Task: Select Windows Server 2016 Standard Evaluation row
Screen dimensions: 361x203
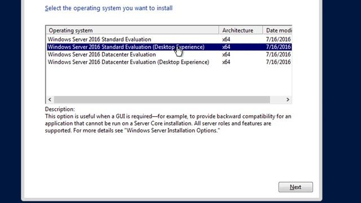Action: click(169, 39)
